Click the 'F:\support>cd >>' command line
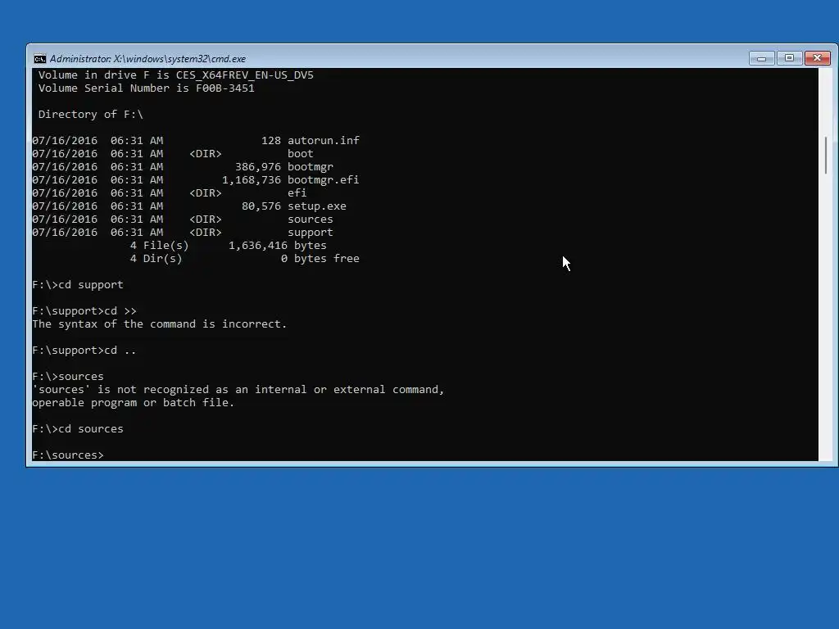 point(84,310)
